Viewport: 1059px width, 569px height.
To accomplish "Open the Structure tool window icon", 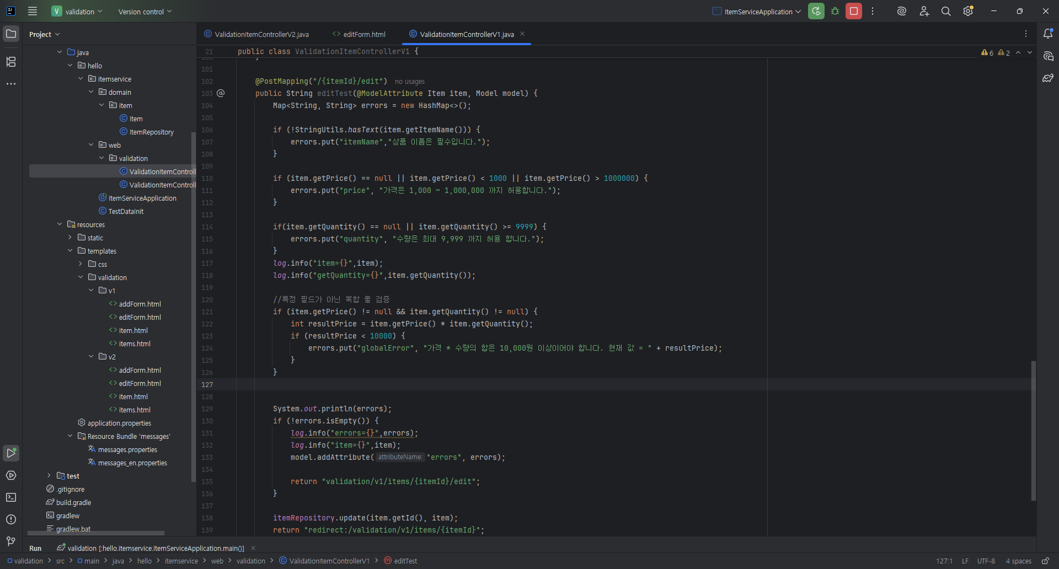I will [11, 61].
